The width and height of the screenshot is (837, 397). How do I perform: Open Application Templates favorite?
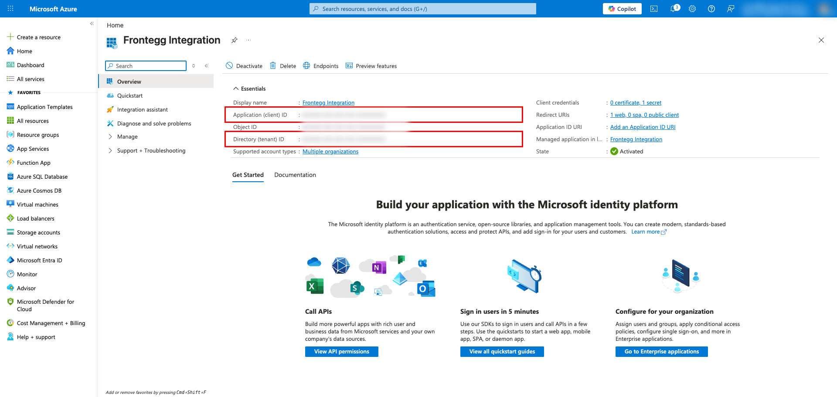44,107
